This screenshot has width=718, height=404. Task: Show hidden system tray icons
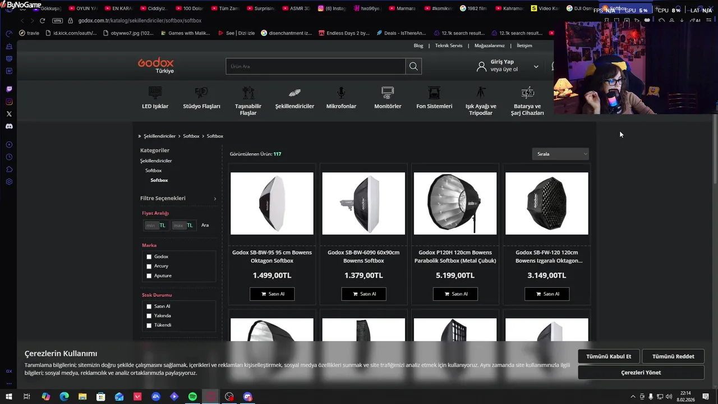[633, 397]
